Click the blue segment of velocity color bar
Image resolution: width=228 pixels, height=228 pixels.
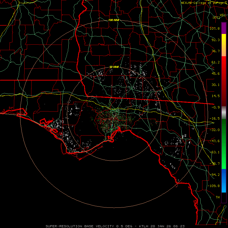point(224,181)
